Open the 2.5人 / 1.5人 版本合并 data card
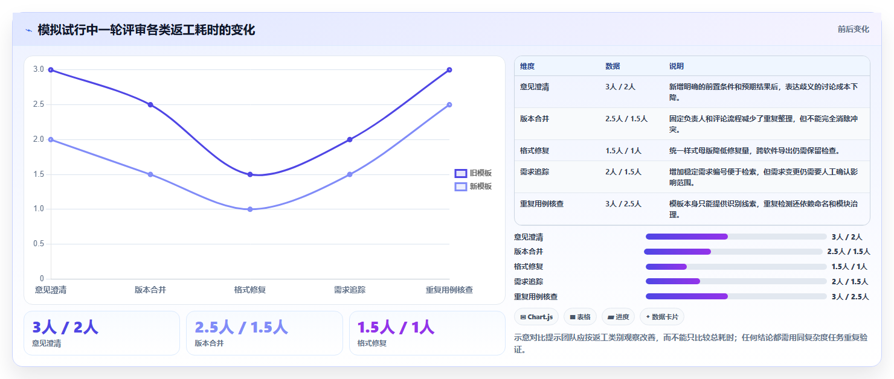Screen dimensions: 894x379 265,333
